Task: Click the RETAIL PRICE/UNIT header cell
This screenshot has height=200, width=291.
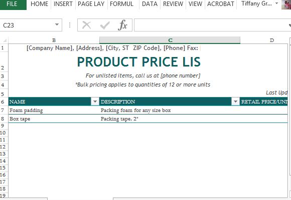Action: click(264, 101)
